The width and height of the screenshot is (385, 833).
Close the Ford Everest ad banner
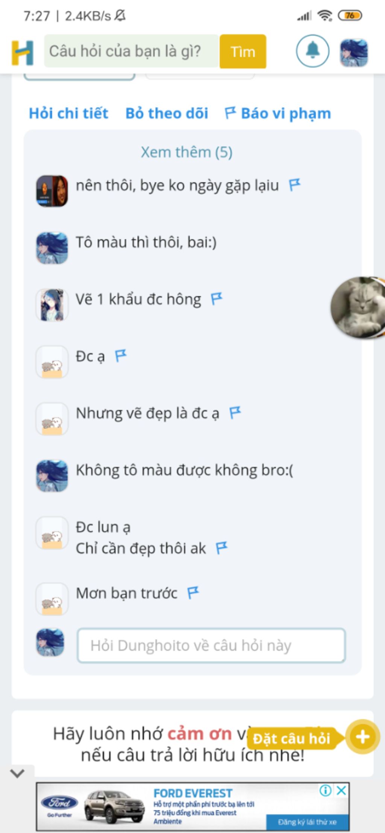tap(341, 790)
